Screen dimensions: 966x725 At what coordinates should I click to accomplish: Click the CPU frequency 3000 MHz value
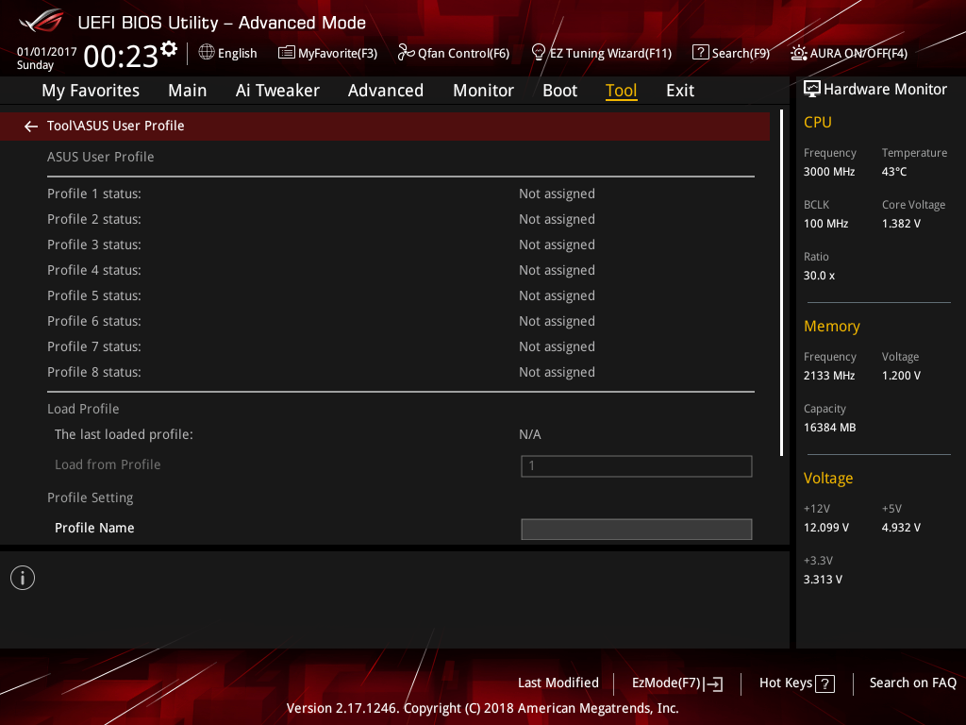click(x=829, y=172)
